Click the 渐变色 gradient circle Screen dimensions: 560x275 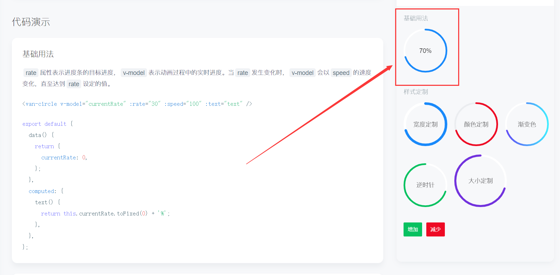pos(527,124)
